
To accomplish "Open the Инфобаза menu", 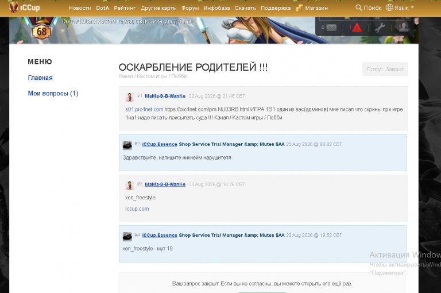I will coord(216,8).
